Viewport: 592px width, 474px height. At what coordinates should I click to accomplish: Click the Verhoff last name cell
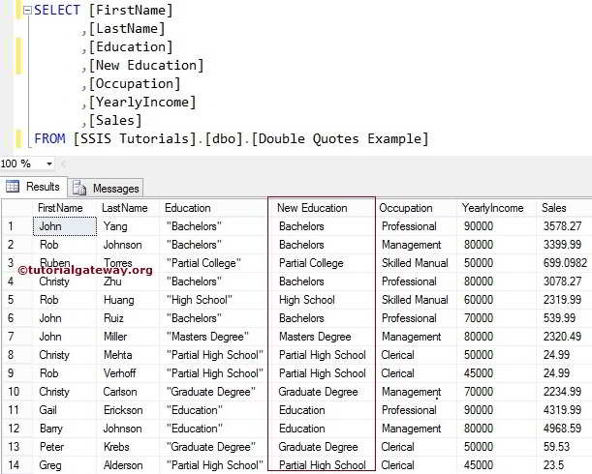point(128,373)
